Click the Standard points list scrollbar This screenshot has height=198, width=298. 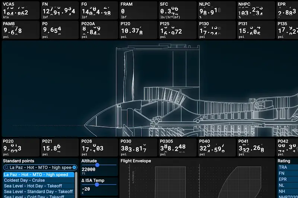tap(76, 185)
